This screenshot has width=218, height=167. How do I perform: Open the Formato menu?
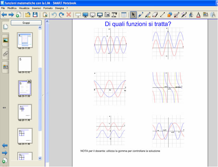[x=48, y=8]
